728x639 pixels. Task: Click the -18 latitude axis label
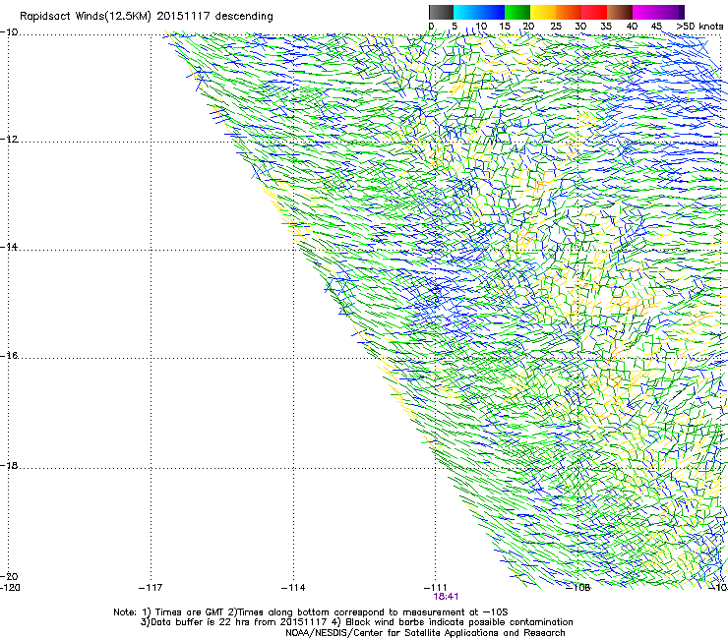(9, 465)
